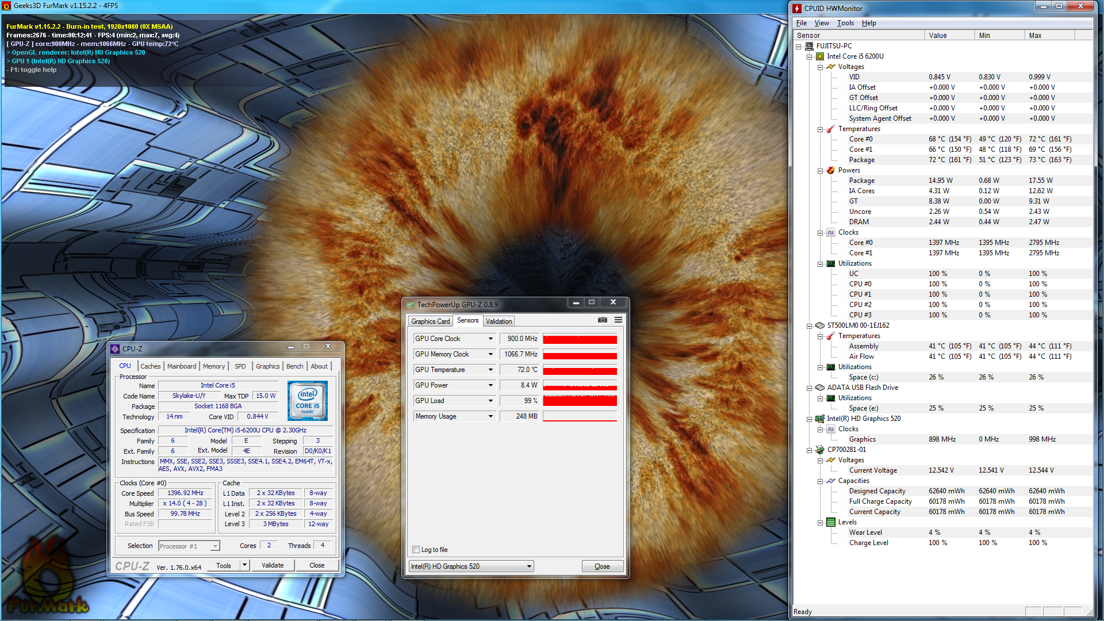
Task: Click the Powers flame icon under CPU
Action: coord(831,170)
